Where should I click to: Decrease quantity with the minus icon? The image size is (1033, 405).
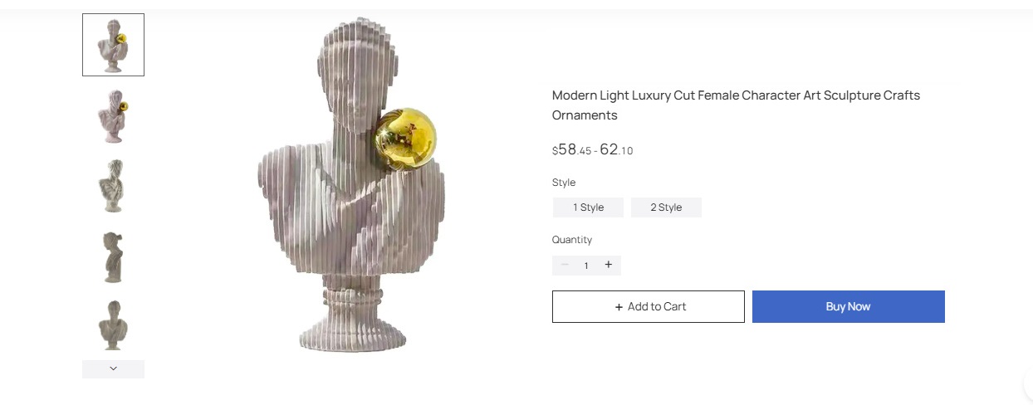565,265
